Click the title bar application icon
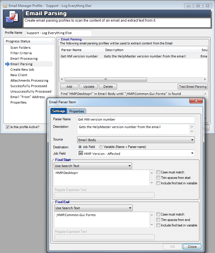Screen dimensions: 215x253 click(x=5, y=6)
